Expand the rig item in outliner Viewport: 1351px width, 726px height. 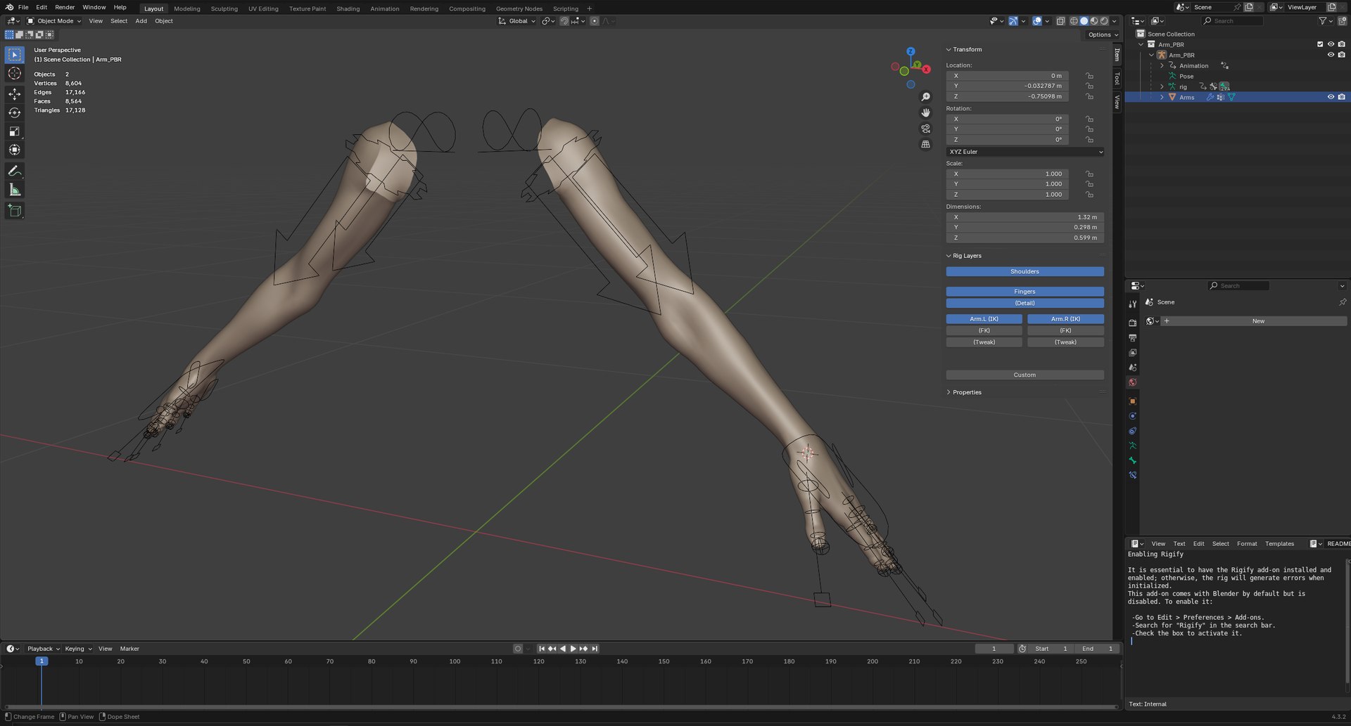point(1162,87)
